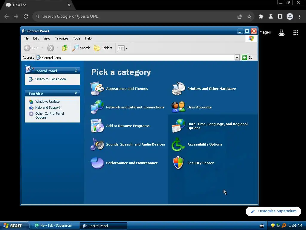This screenshot has height=230, width=306.
Task: Click the on-screen keyboard tray icon
Action: [x=262, y=226]
